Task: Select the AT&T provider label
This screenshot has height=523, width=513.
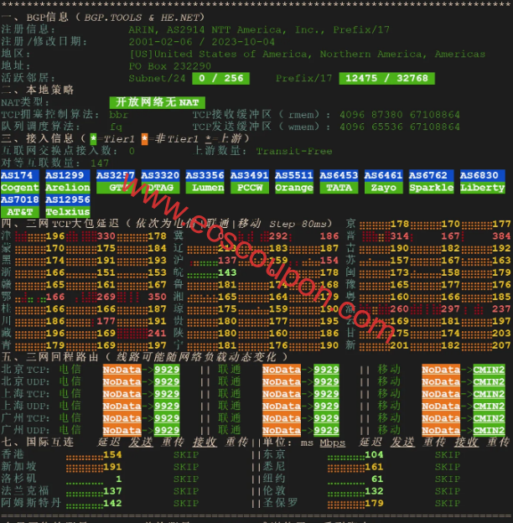Action: point(19,212)
